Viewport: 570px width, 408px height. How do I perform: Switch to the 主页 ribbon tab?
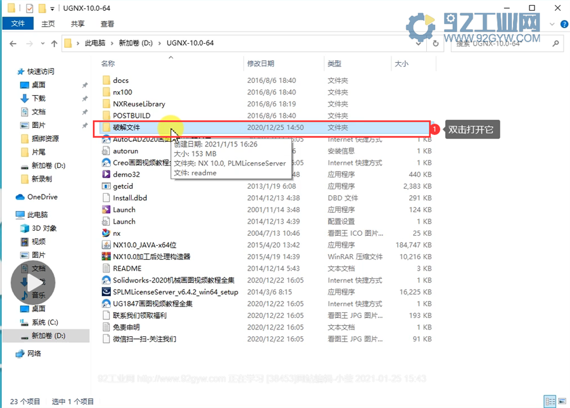click(48, 23)
